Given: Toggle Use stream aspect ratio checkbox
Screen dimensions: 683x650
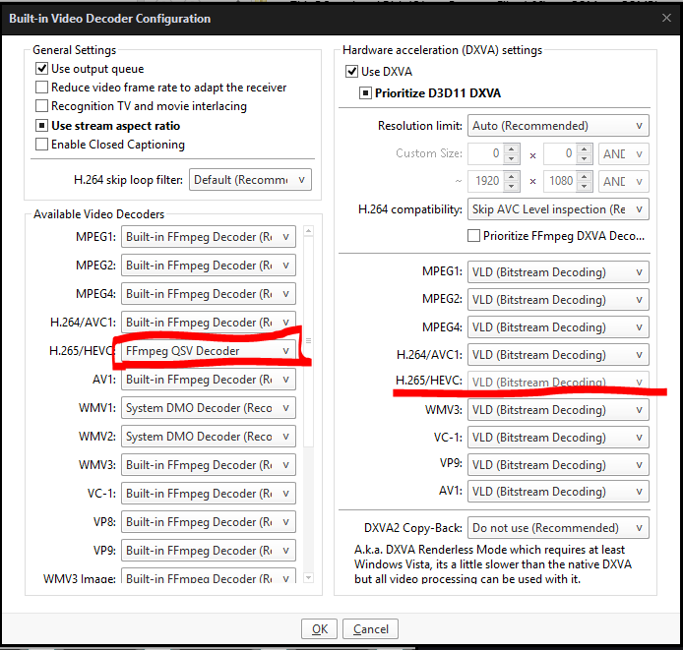Looking at the screenshot, I should pyautogui.click(x=41, y=126).
